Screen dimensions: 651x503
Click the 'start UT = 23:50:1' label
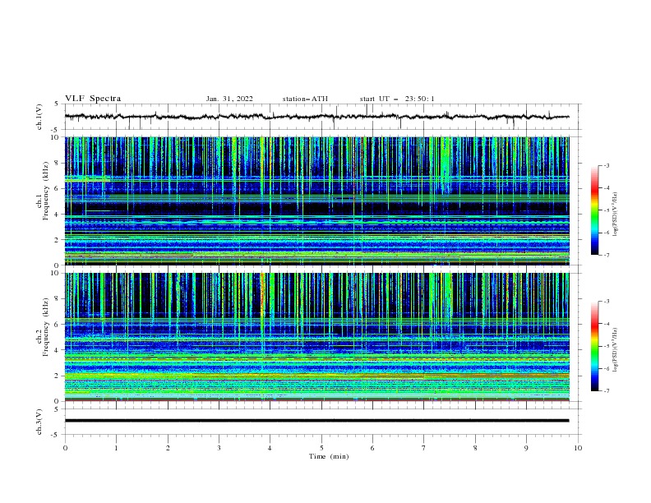[x=396, y=99]
